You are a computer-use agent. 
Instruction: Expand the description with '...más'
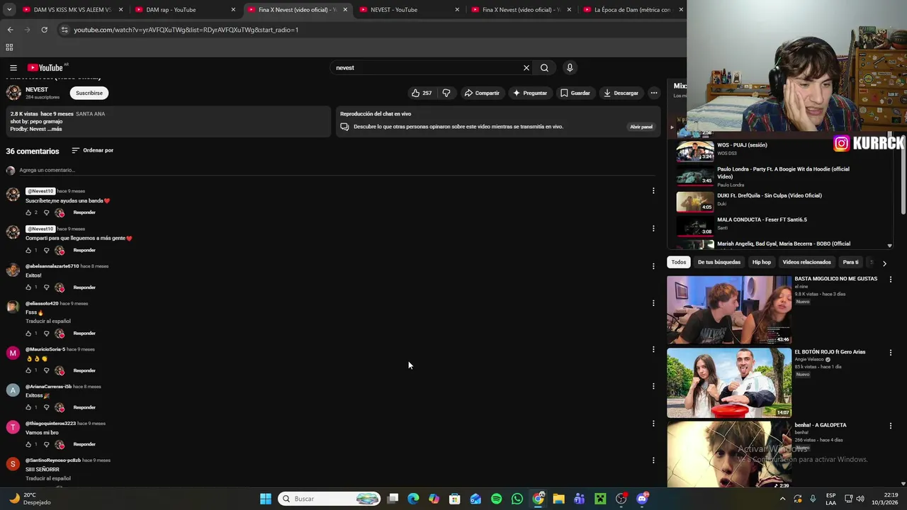pos(55,129)
